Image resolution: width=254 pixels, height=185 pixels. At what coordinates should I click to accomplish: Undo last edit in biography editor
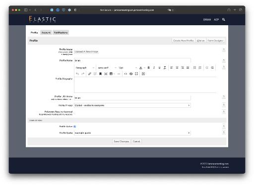[x=77, y=74]
